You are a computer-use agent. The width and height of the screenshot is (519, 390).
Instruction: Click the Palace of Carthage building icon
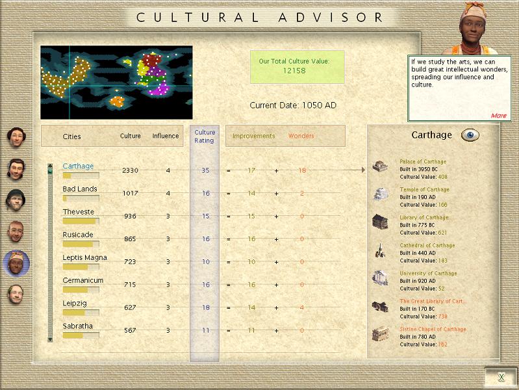pos(380,166)
